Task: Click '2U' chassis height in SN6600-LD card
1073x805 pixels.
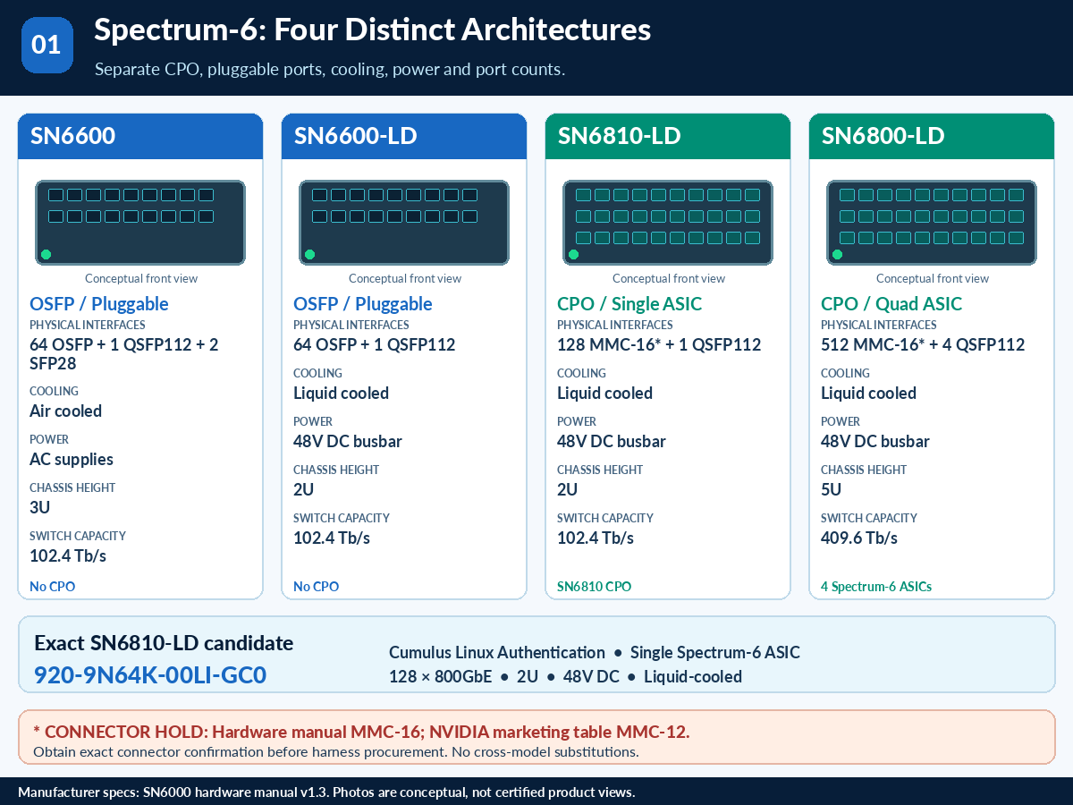Action: click(x=304, y=490)
